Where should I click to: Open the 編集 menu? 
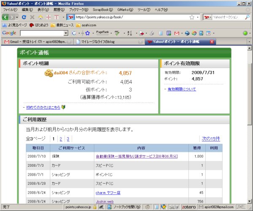click(x=27, y=10)
